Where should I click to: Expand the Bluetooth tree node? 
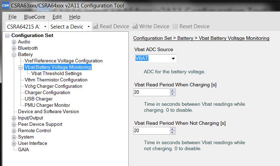click(x=14, y=48)
